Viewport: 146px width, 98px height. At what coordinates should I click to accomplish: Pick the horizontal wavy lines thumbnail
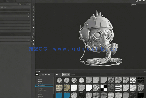coord(89,80)
